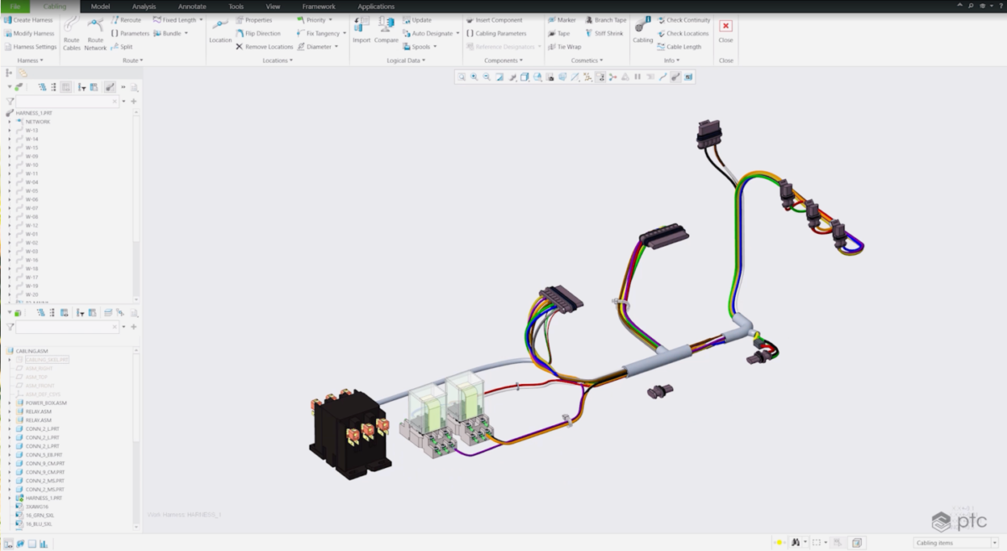Screen dimensions: 1007x551
Task: Open the Applications menu
Action: click(x=375, y=6)
